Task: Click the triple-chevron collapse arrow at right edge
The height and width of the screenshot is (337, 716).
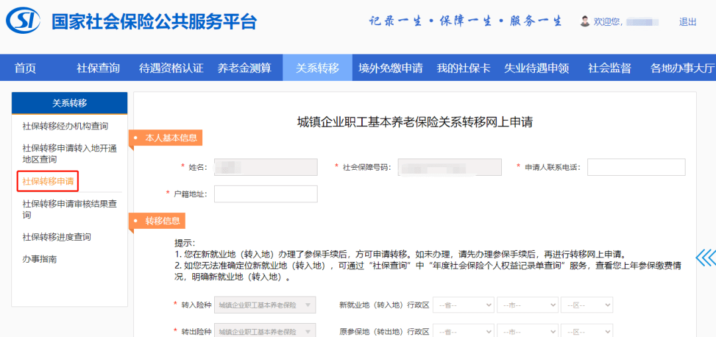Action: [705, 257]
